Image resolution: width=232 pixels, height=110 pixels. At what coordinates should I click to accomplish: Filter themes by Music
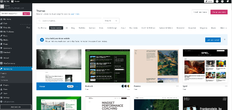coord(214,28)
